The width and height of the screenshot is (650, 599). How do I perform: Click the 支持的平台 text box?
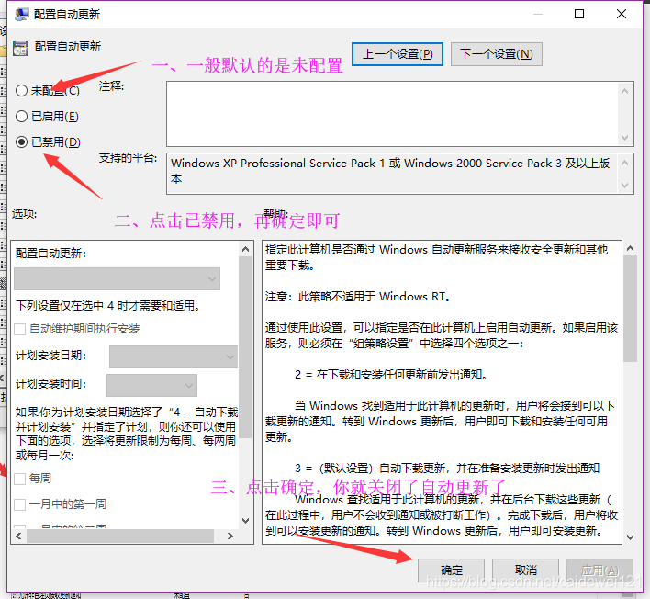pos(392,174)
